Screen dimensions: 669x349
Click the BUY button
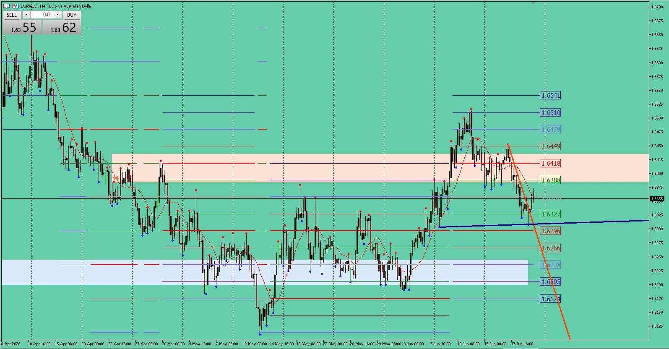click(72, 15)
